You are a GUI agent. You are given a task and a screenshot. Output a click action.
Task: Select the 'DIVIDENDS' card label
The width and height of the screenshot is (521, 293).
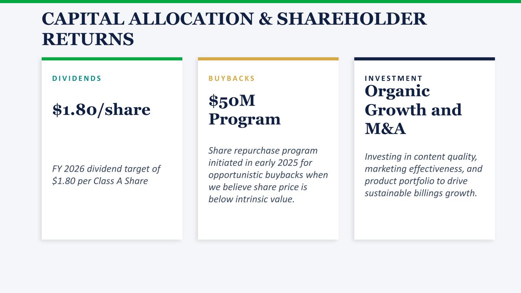pos(77,79)
